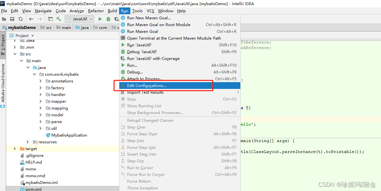The height and width of the screenshot is (191, 381).
Task: Click the green Build Project hammer icon
Action: pyautogui.click(x=58, y=19)
